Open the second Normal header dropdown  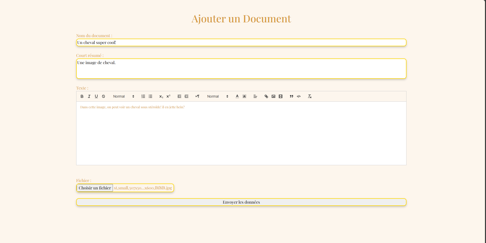(218, 96)
